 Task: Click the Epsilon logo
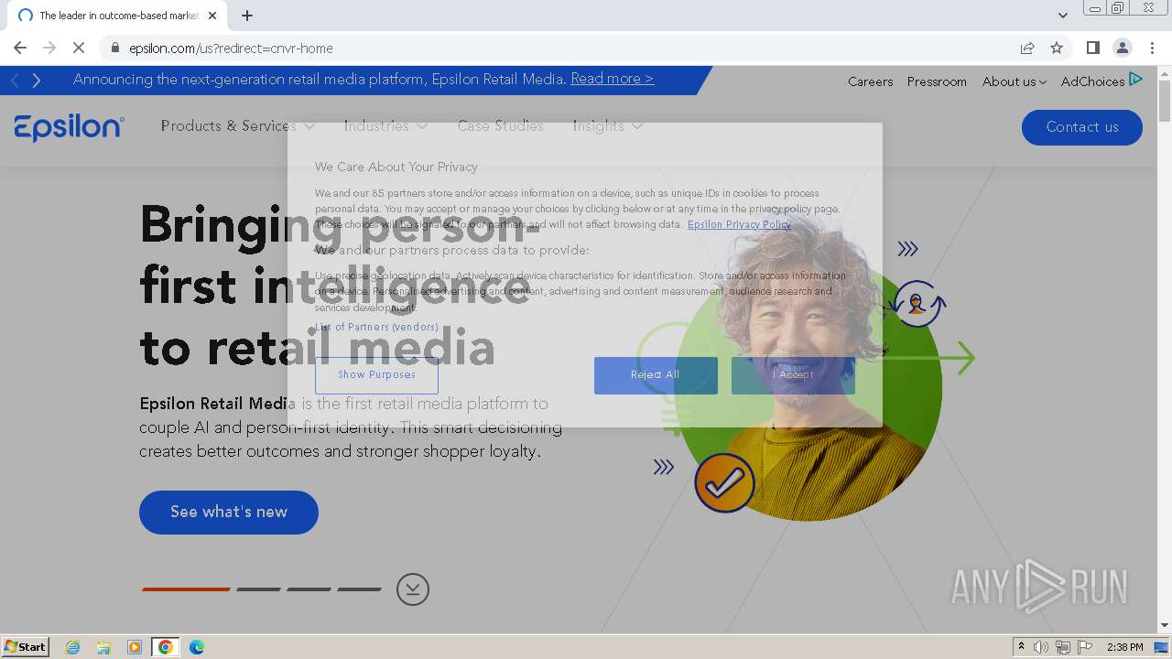point(70,127)
